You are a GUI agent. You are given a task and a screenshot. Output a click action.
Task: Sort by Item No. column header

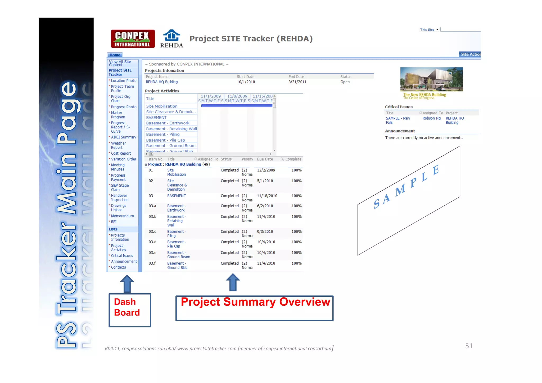coord(156,159)
